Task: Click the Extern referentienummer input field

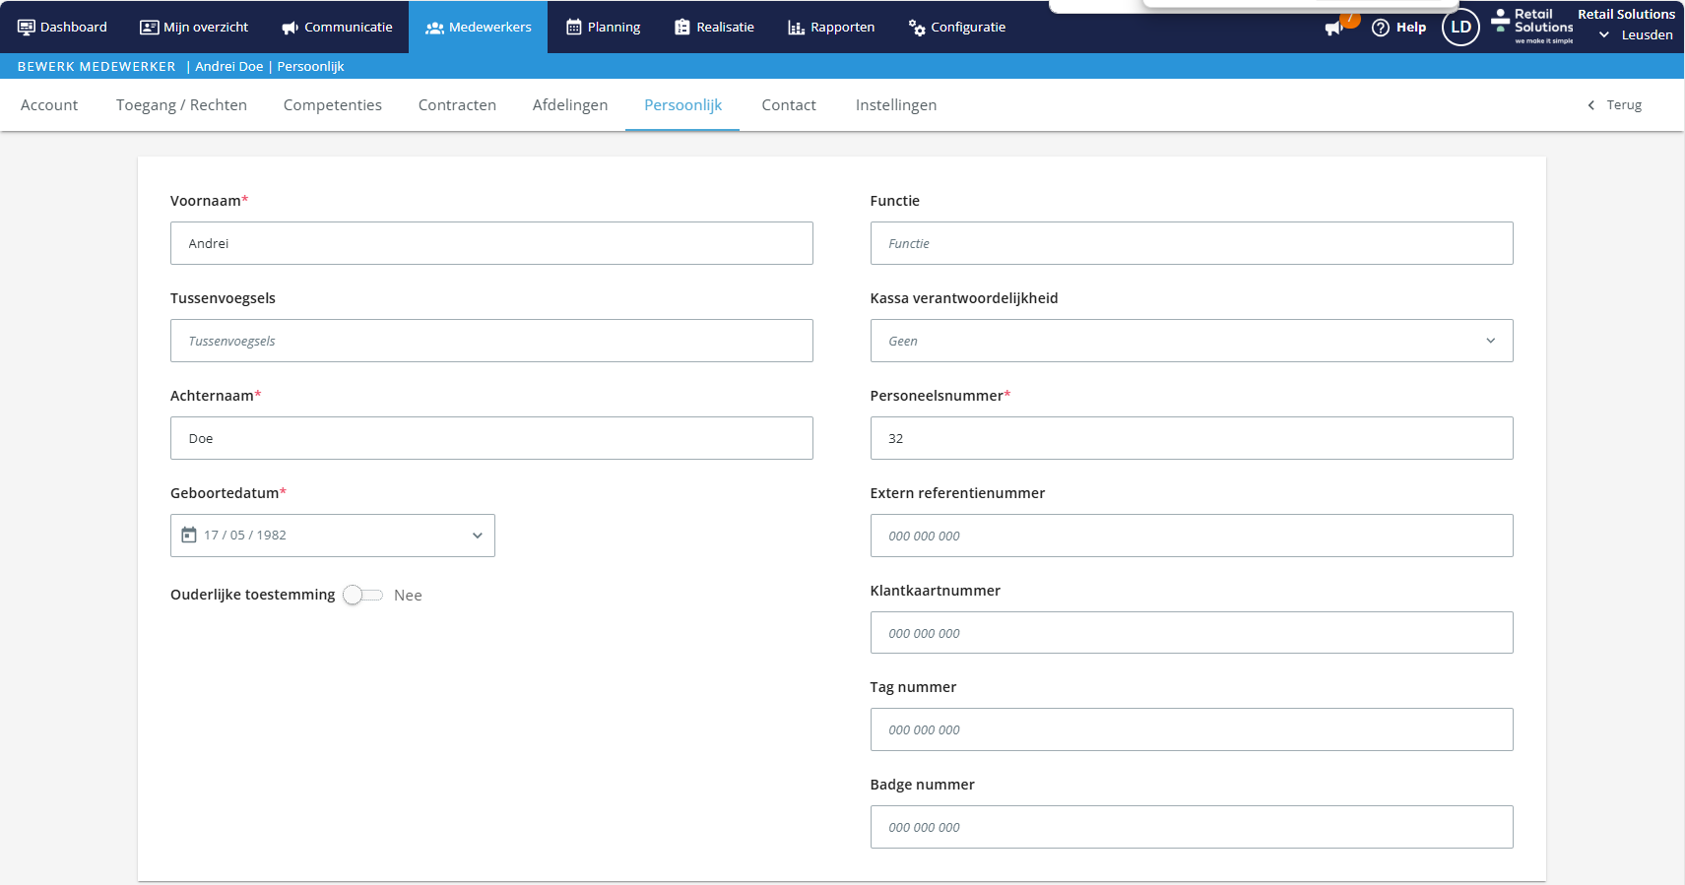Action: [x=1192, y=536]
